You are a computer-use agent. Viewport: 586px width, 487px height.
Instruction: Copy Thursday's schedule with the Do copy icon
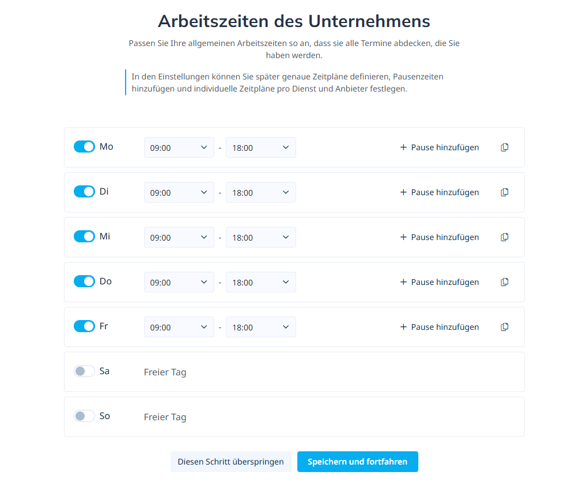pyautogui.click(x=505, y=282)
